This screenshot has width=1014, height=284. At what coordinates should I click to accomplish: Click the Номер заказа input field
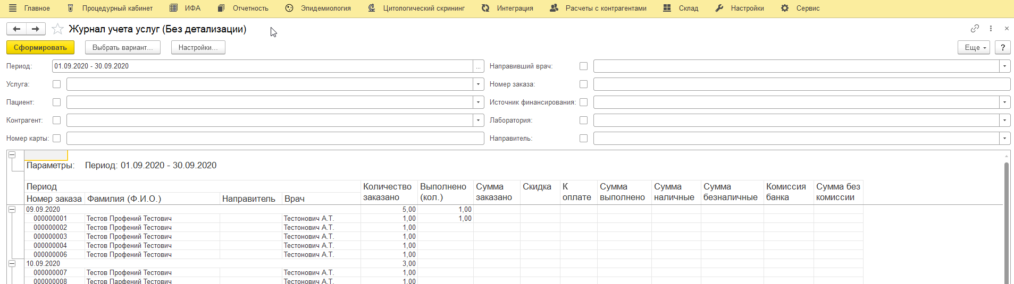(801, 84)
